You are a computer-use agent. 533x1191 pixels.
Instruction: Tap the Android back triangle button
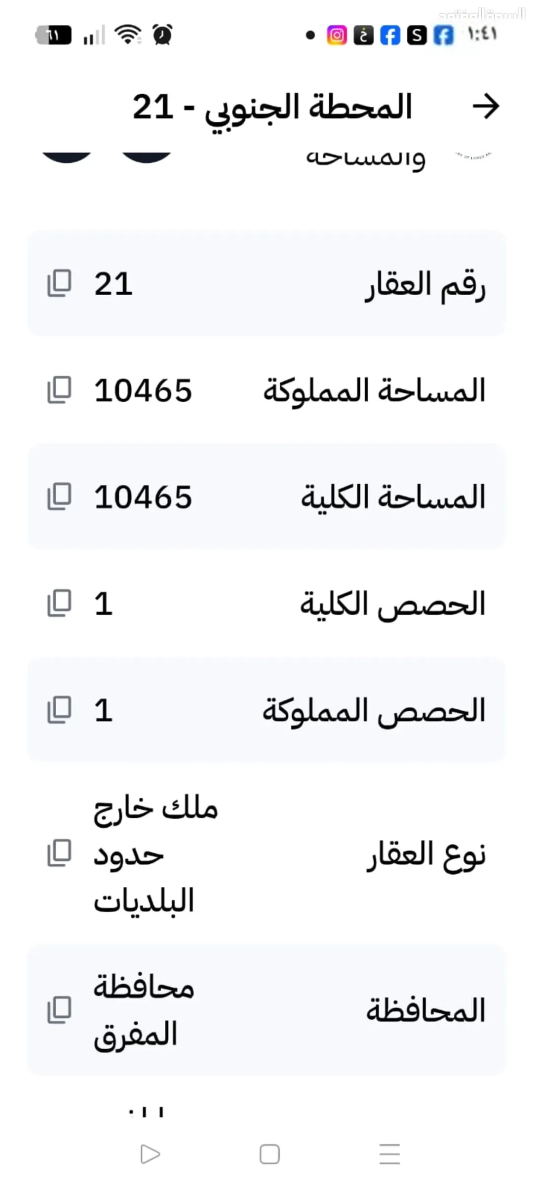coord(150,1154)
